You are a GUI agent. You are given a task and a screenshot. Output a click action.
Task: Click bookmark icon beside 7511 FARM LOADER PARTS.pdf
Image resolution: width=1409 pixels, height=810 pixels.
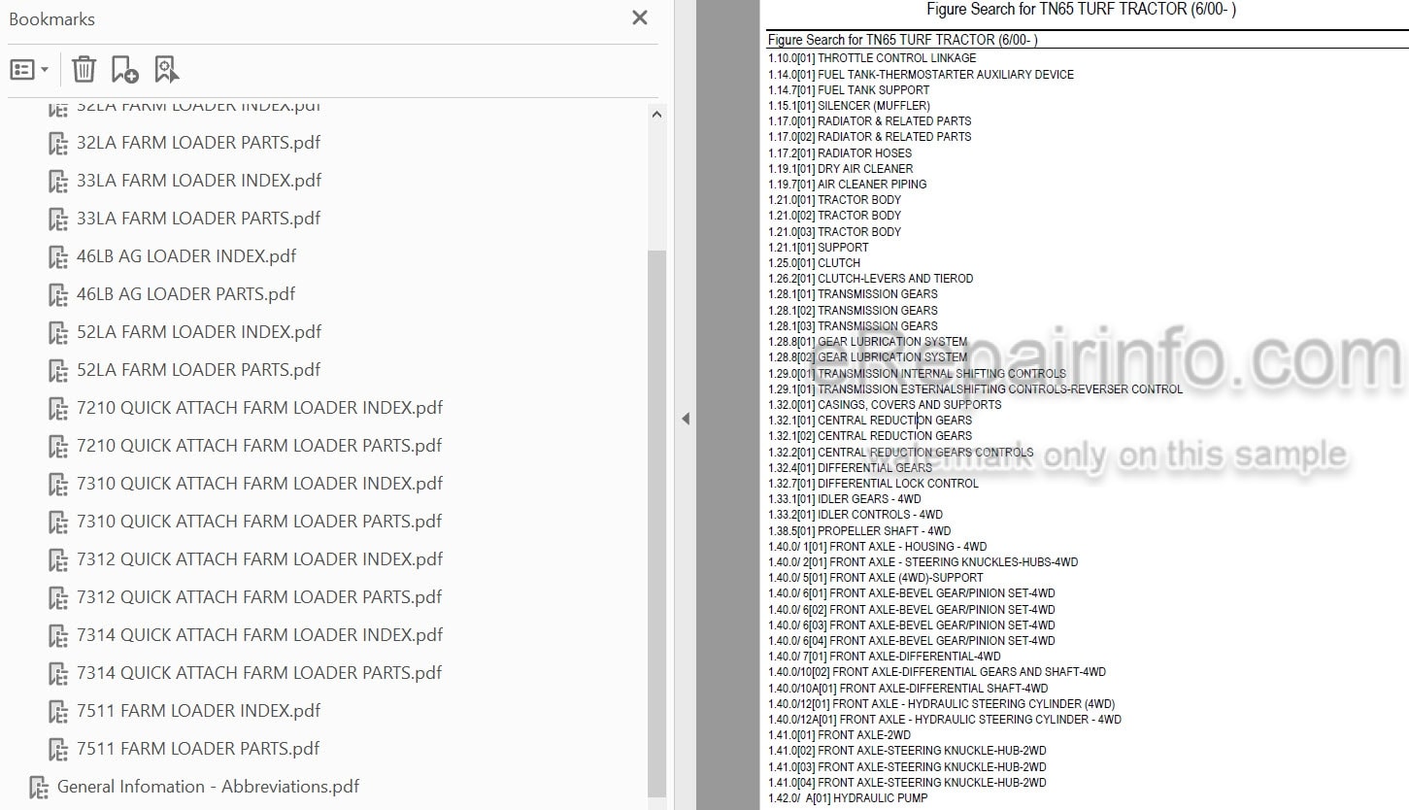pos(58,750)
